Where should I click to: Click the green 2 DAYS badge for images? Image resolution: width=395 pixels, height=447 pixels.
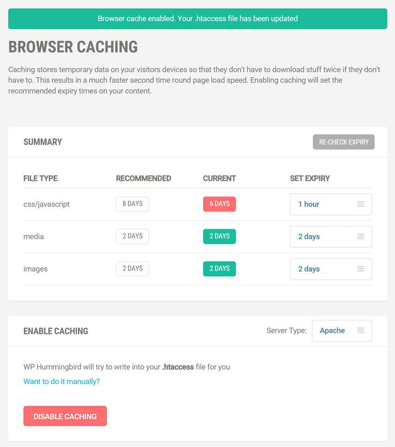(219, 269)
